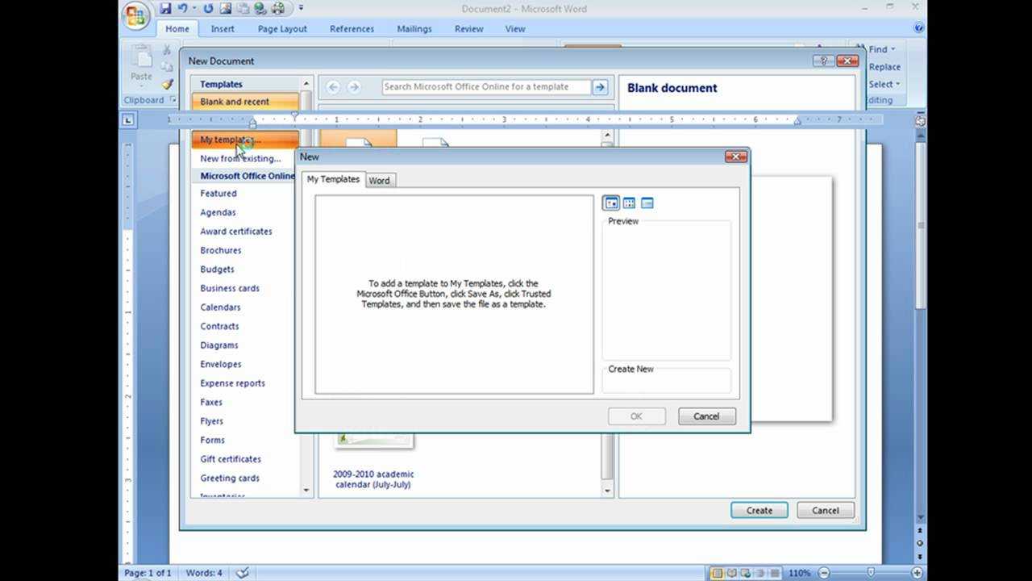The height and width of the screenshot is (581, 1032).
Task: Open the View ribbon tab
Action: point(515,28)
